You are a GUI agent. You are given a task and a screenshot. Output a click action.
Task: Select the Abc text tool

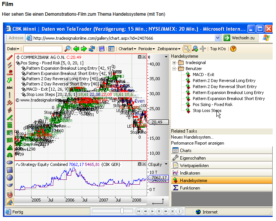tap(10, 88)
